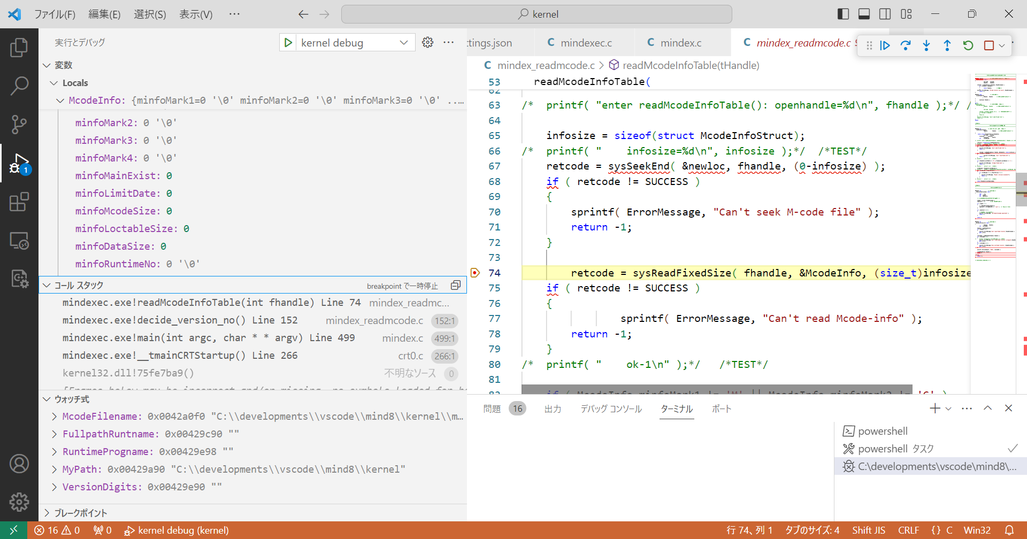Image resolution: width=1027 pixels, height=539 pixels.
Task: Open Accounts menu in activity bar
Action: click(x=19, y=464)
